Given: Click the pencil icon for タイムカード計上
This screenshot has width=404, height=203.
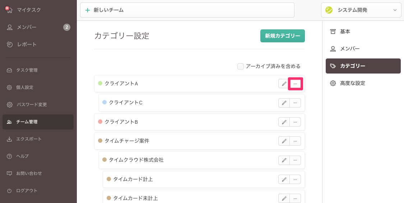Looking at the screenshot, I should point(284,179).
